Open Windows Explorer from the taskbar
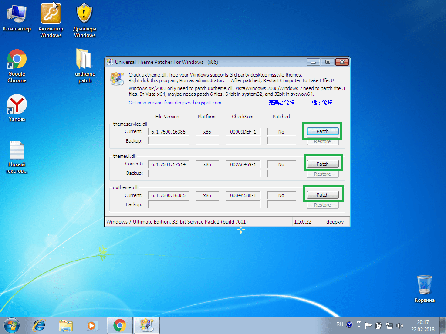Screen dimensions: 446x334 pyautogui.click(x=66, y=325)
